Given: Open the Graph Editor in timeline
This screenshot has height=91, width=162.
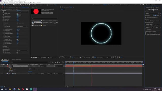Looking at the screenshot, I should 63,62.
